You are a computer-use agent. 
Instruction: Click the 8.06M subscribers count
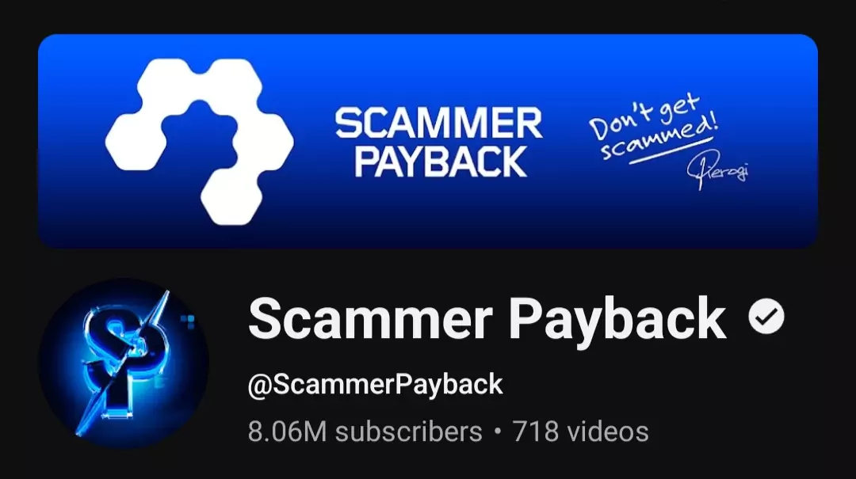coord(365,431)
